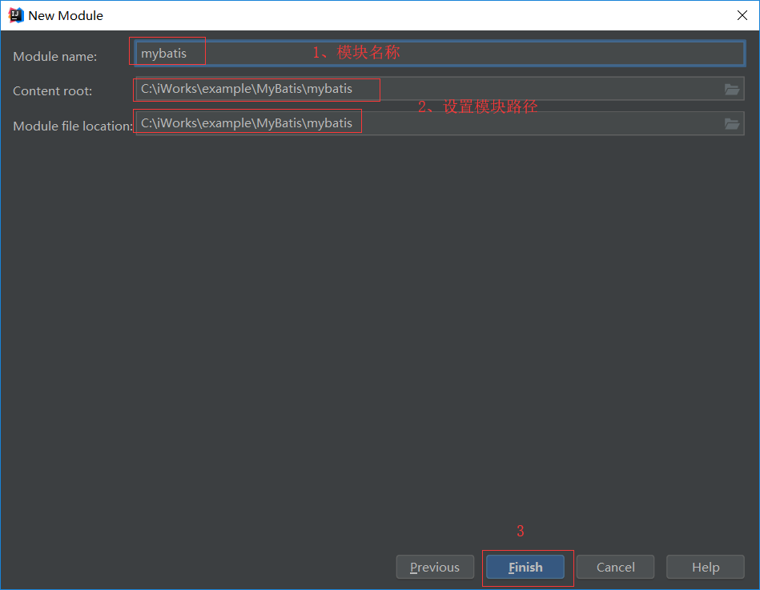
Task: Cancel the New Module dialog
Action: pos(616,567)
